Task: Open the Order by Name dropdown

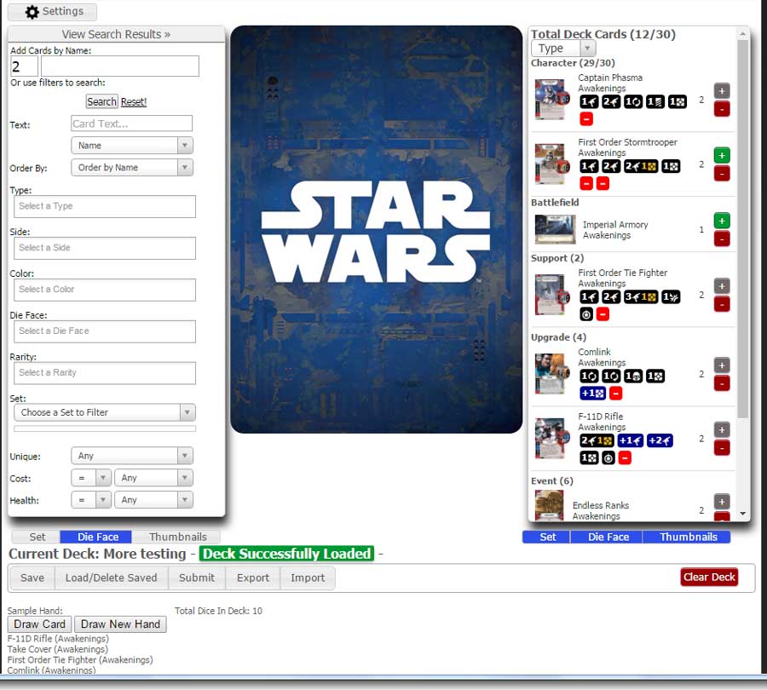Action: click(132, 167)
